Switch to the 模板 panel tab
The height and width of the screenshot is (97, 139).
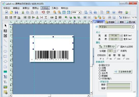120,22
